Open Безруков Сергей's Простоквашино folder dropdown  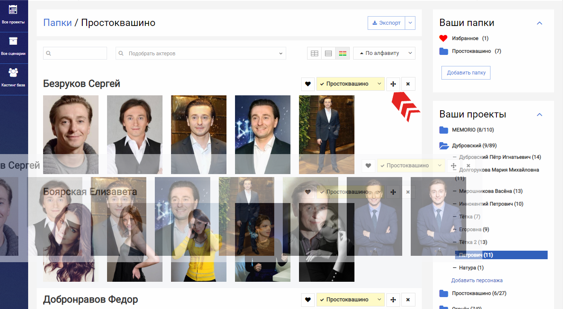click(x=351, y=84)
